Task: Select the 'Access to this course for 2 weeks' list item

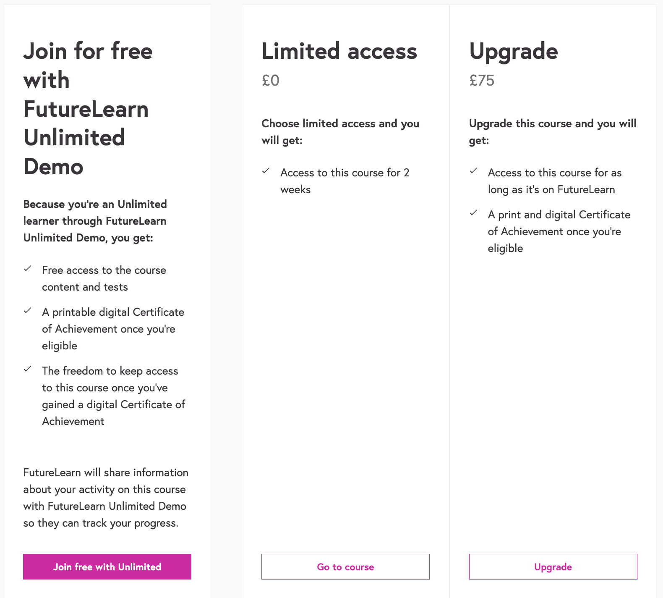Action: click(x=345, y=181)
